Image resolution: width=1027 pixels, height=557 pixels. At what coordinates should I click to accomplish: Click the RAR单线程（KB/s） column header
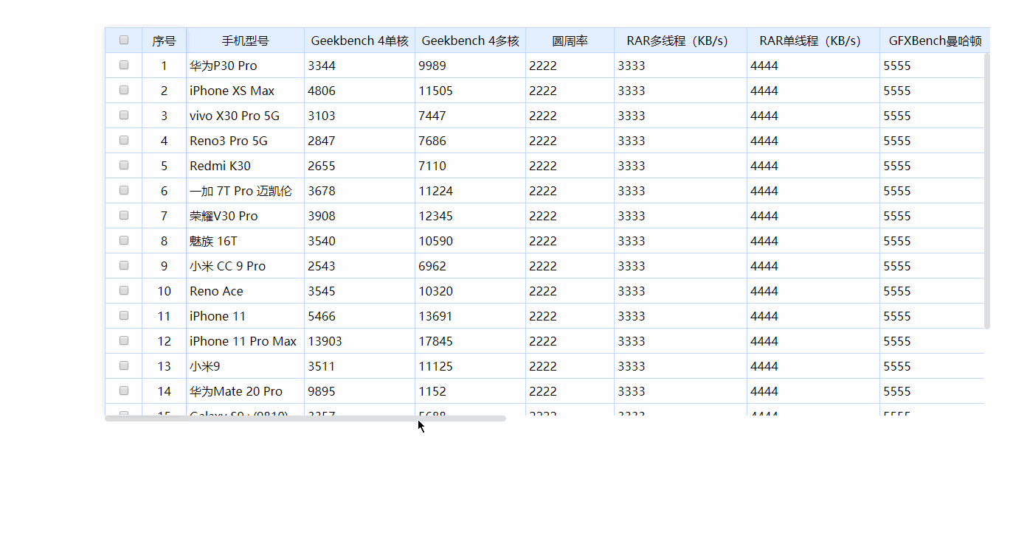pos(813,41)
